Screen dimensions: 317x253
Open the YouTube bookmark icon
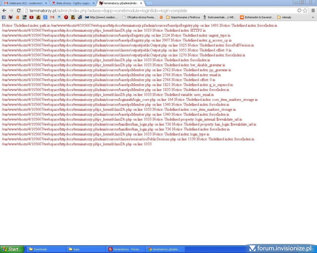(31, 17)
